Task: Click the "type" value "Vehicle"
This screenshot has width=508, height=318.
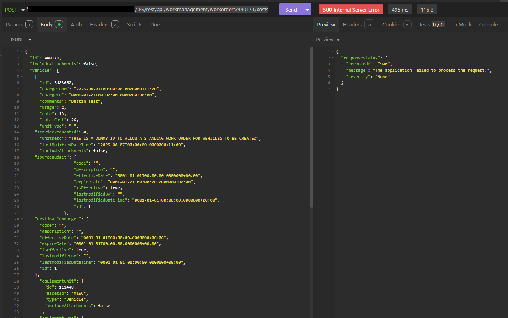Action: click(x=76, y=299)
